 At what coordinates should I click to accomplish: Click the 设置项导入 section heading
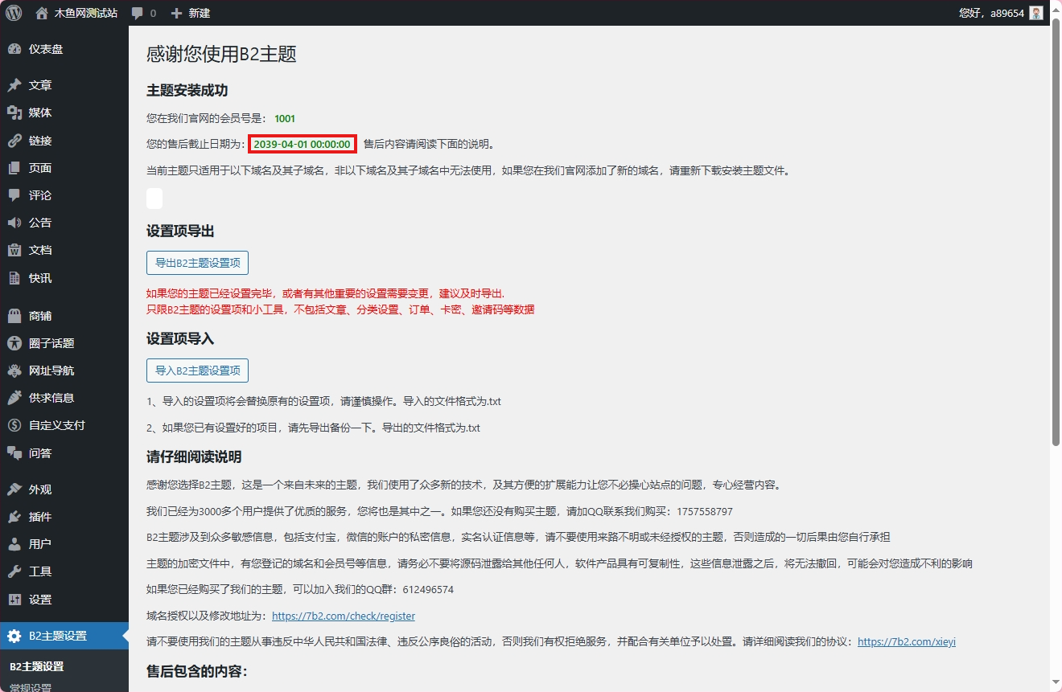point(180,339)
